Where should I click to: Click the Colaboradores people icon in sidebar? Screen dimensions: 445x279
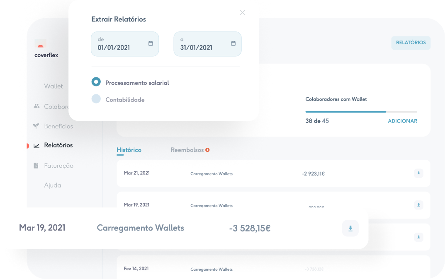point(36,106)
